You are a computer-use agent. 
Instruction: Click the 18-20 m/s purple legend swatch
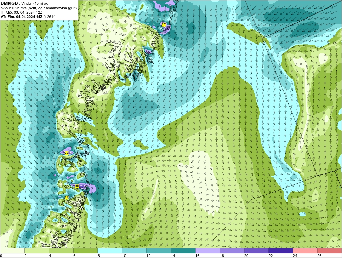coord(232,250)
